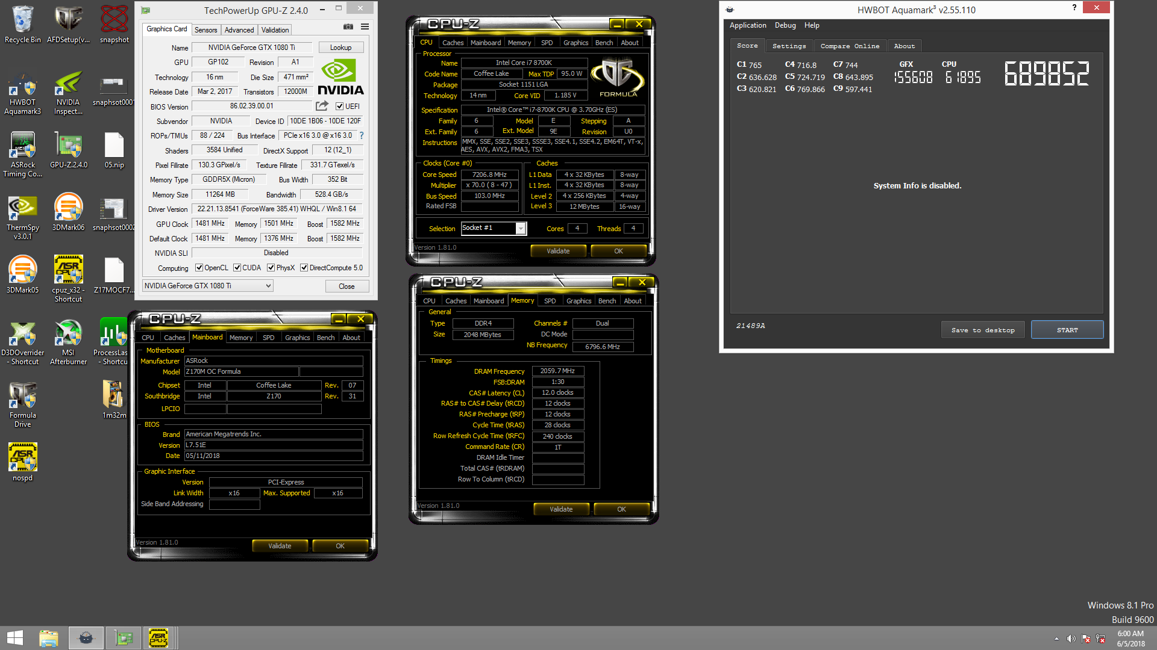Click bus interface question mark icon

tap(362, 135)
